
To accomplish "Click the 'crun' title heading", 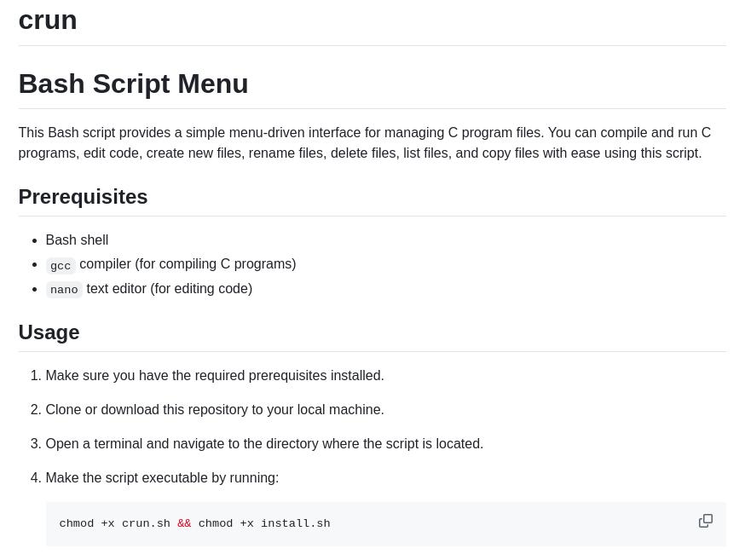I will [48, 20].
